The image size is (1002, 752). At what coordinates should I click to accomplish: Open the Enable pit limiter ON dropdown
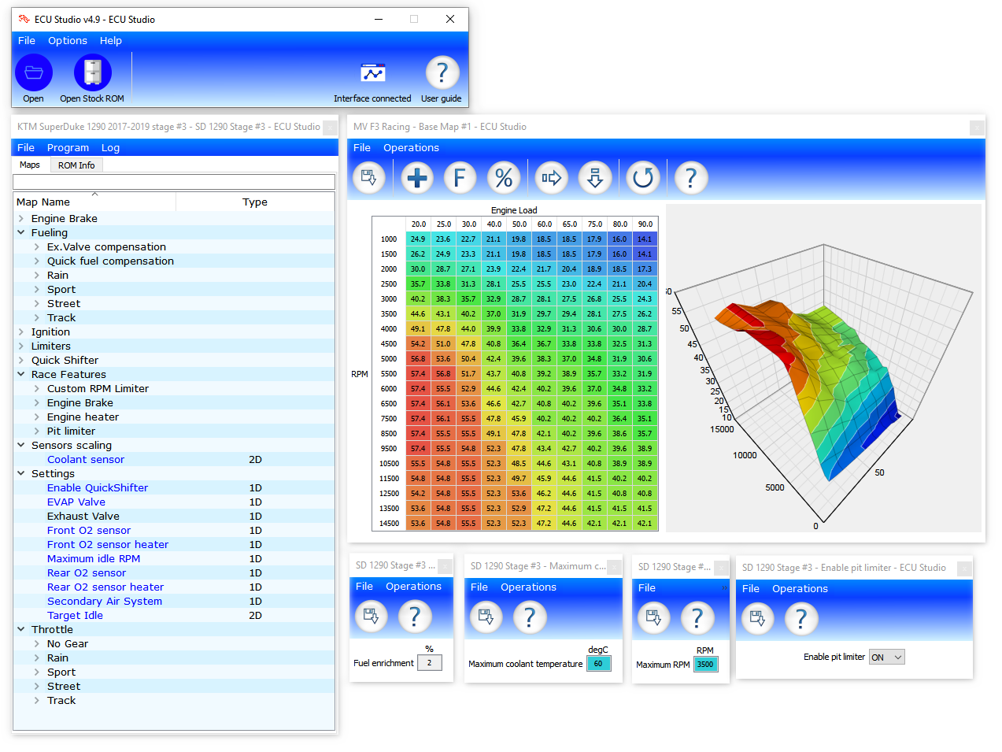coord(886,658)
